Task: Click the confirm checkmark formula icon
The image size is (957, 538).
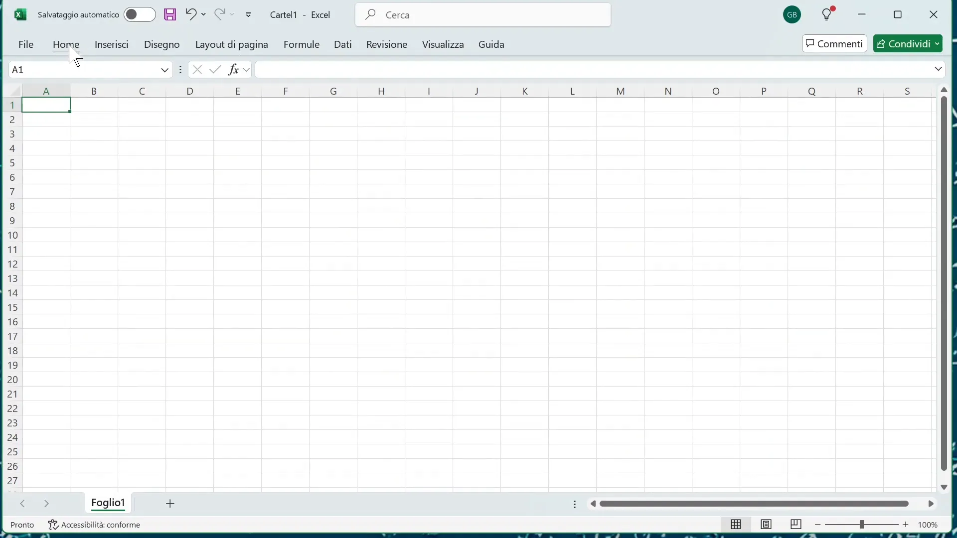Action: (216, 70)
